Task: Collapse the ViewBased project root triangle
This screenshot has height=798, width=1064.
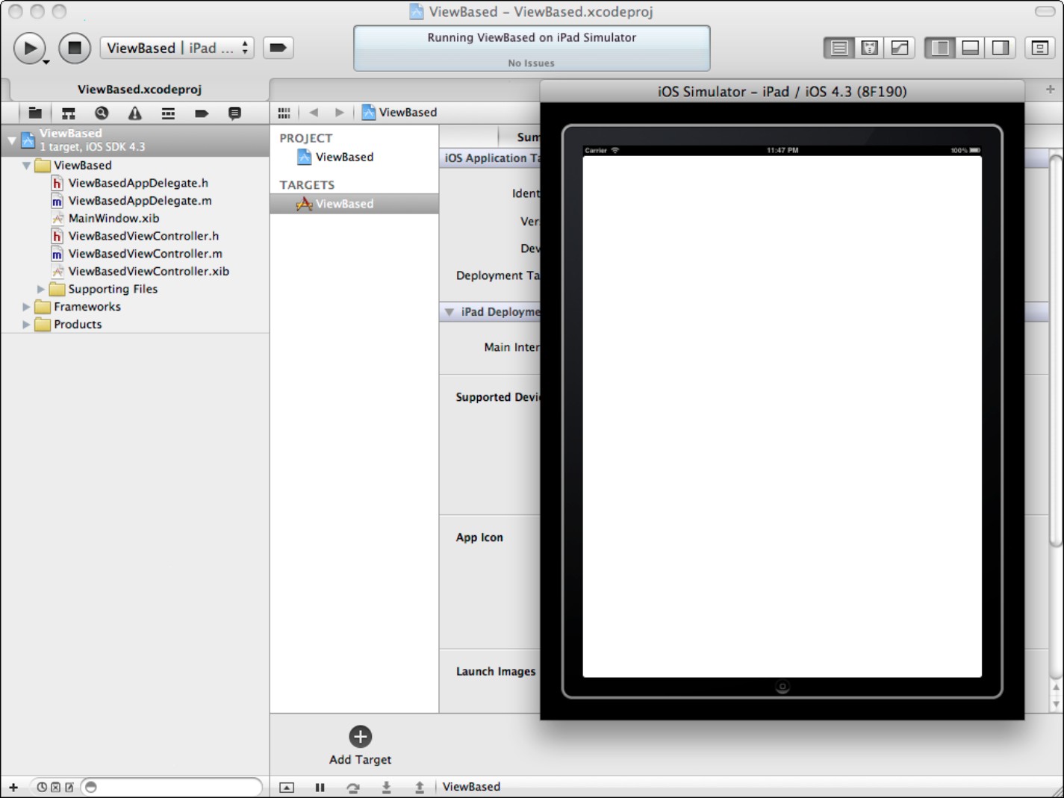Action: coord(12,140)
